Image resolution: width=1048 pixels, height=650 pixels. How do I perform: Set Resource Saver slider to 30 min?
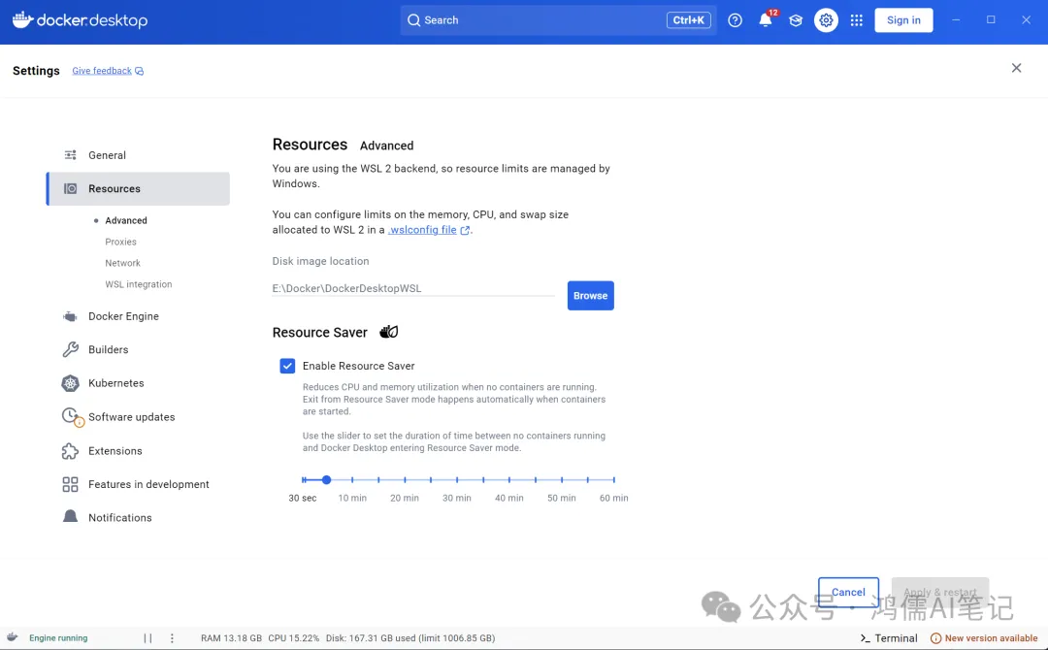tap(457, 479)
